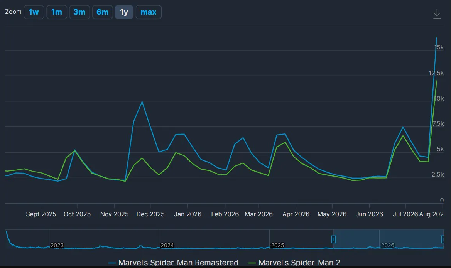451x268 pixels.
Task: Jump to 2023 in the navigator timeline
Action: coord(57,245)
